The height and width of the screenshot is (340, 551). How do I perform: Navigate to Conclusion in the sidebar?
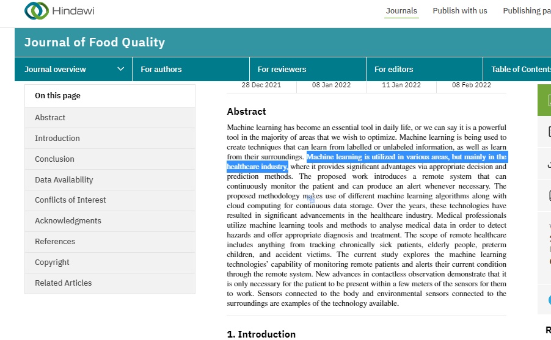(54, 159)
